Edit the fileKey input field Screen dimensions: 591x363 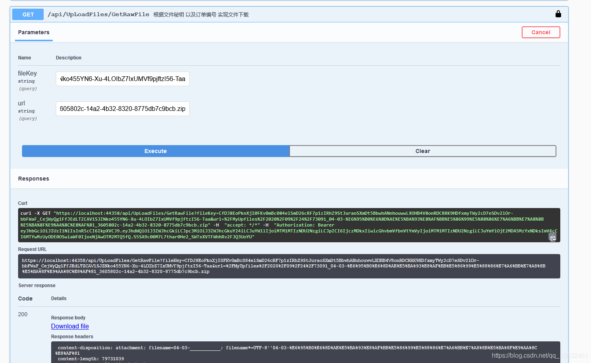(x=123, y=79)
